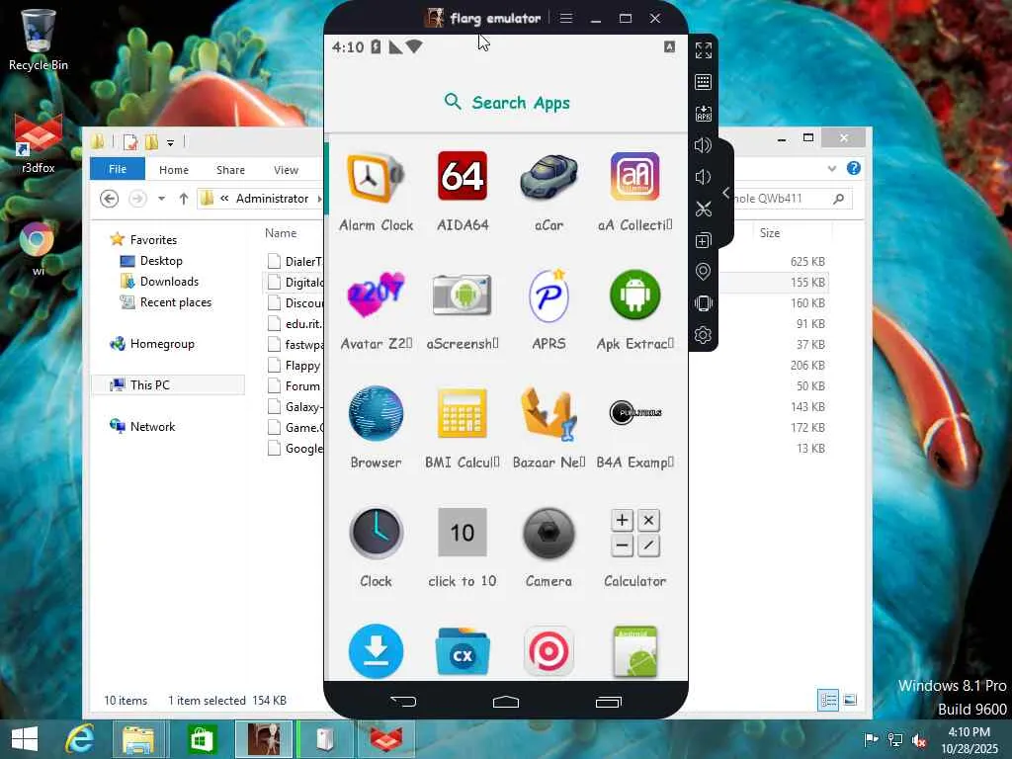Open Windows Store from taskbar
Viewport: 1012px width, 759px height.
click(202, 739)
